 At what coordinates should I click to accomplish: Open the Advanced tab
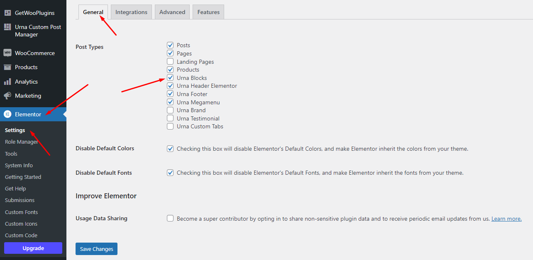(172, 12)
